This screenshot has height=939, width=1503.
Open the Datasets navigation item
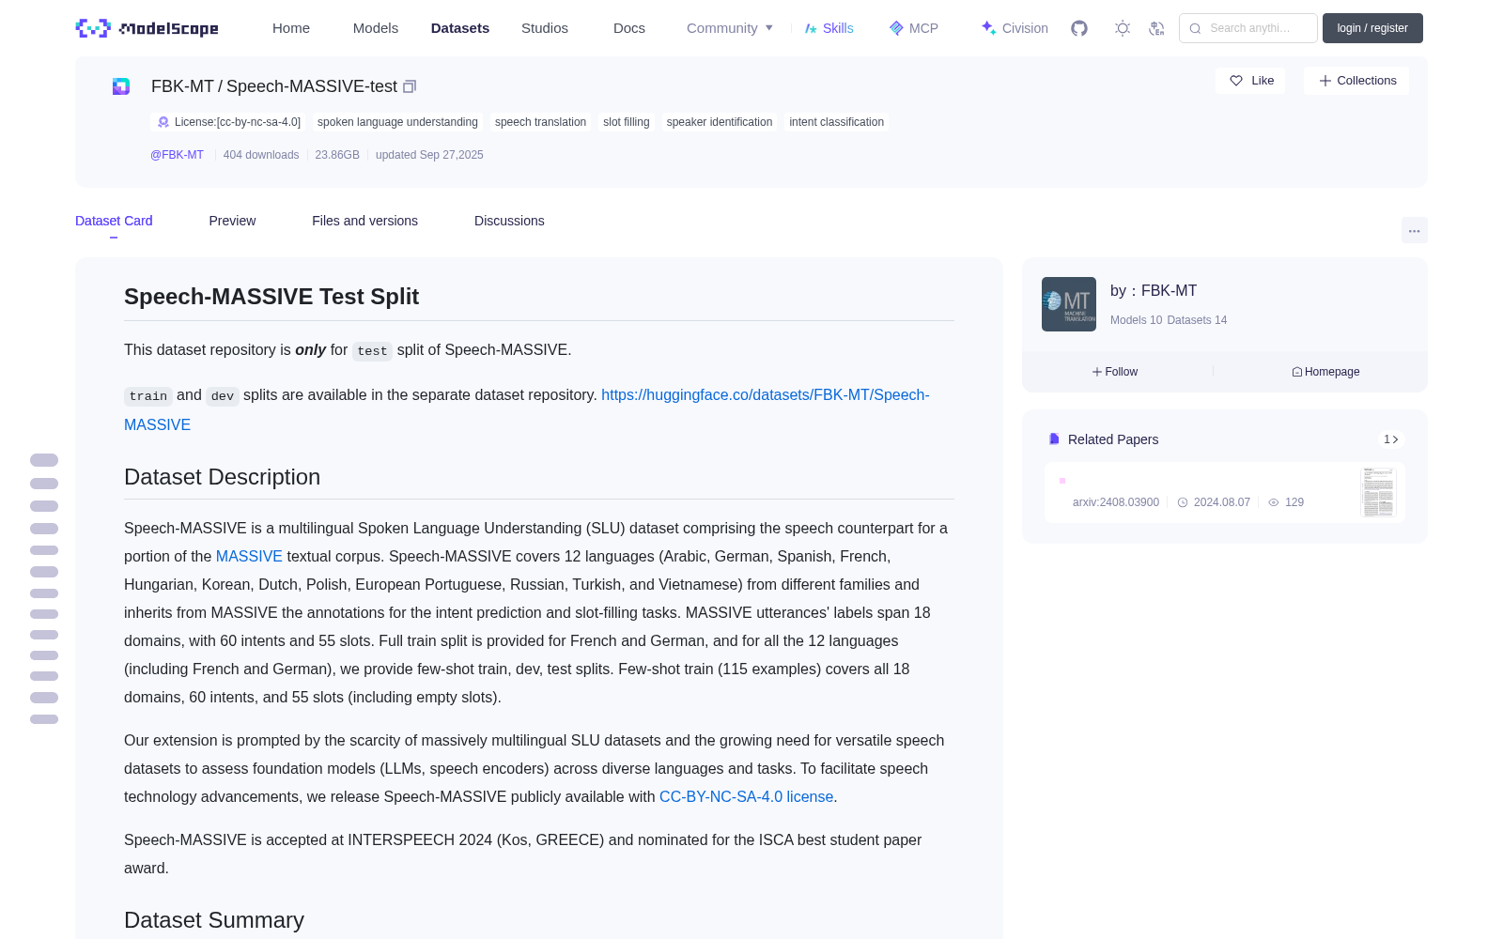460,28
